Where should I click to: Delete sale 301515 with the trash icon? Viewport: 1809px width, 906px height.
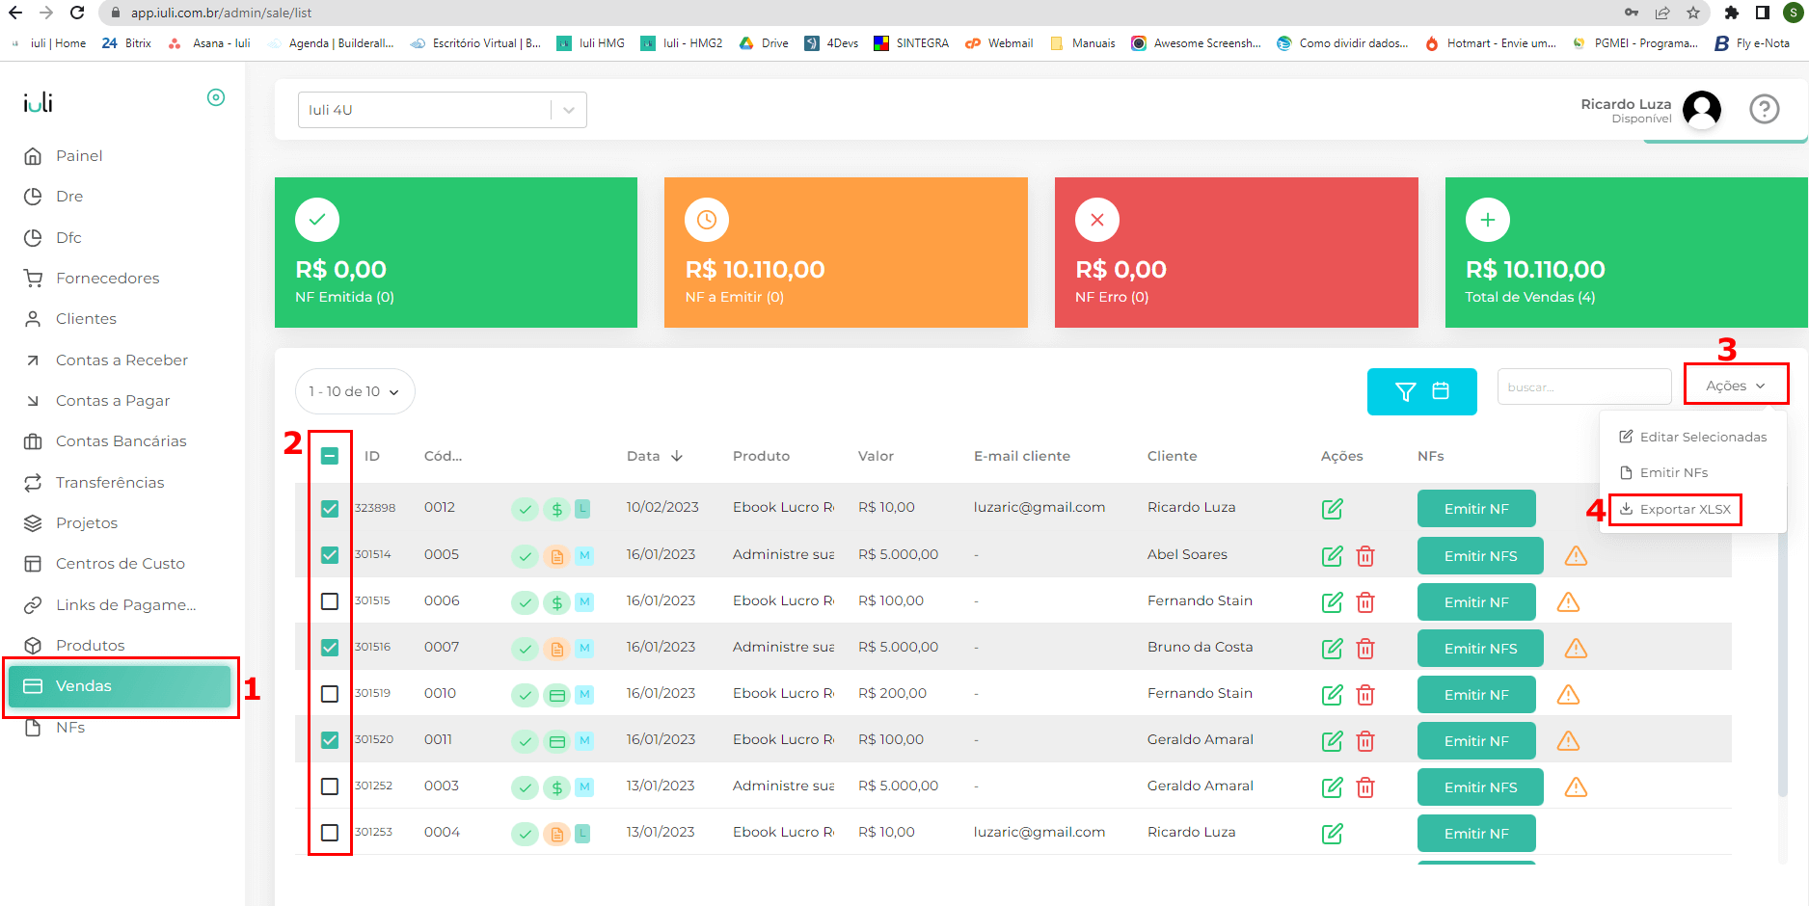(x=1365, y=602)
